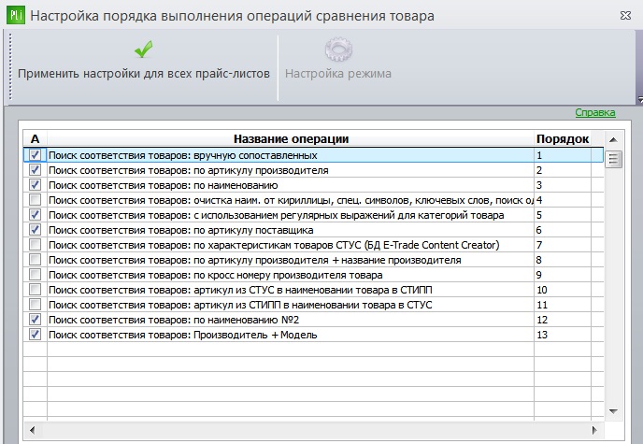
Task: Enable 'артикулу производителя + название производителя' checkbox
Action: pyautogui.click(x=36, y=260)
